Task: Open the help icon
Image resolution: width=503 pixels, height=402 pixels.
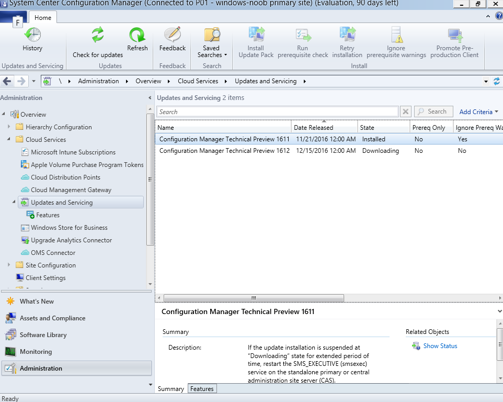Action: [x=499, y=16]
